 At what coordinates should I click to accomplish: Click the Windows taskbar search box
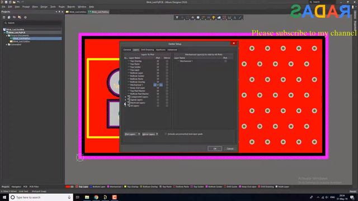click(41, 197)
